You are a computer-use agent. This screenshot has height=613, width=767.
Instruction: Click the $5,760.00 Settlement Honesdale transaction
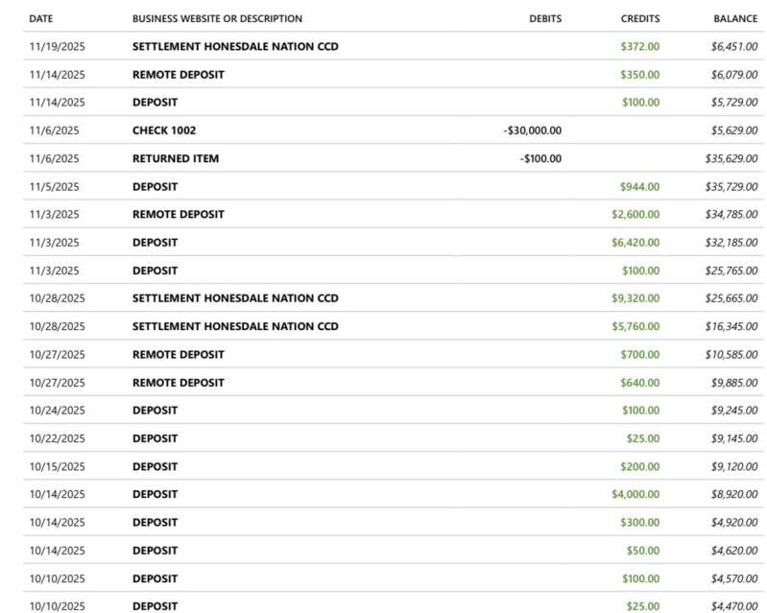pyautogui.click(x=235, y=326)
